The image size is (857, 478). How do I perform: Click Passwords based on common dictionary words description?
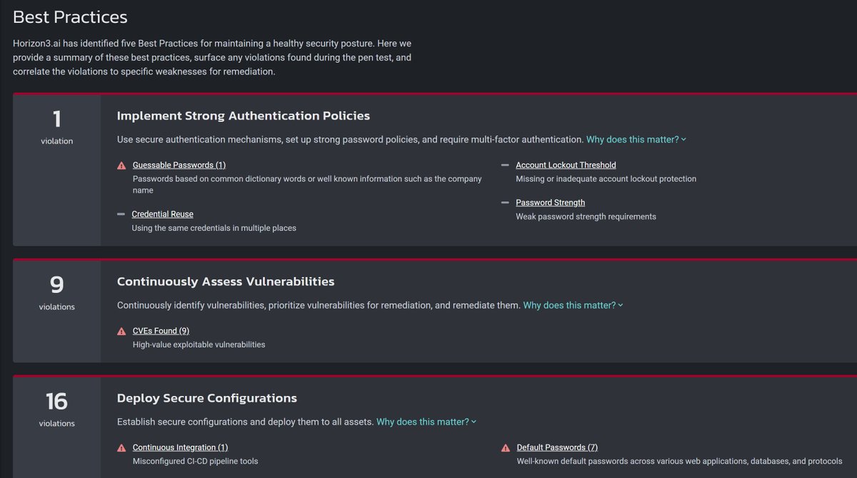tap(307, 184)
